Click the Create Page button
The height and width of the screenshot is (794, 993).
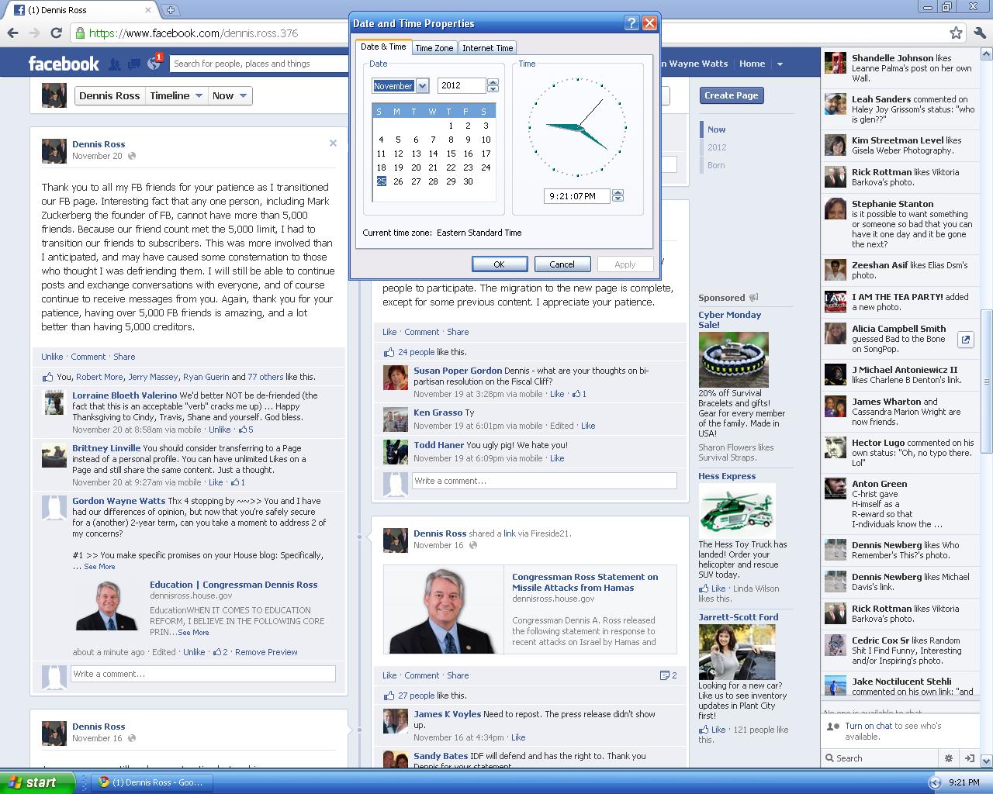tap(732, 95)
